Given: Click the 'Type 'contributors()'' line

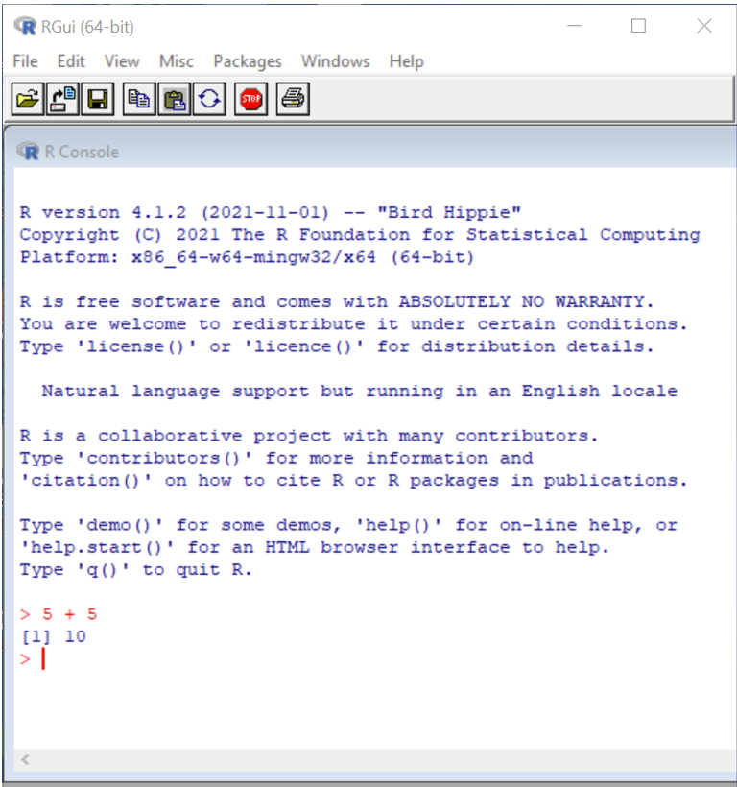Looking at the screenshot, I should click(276, 458).
